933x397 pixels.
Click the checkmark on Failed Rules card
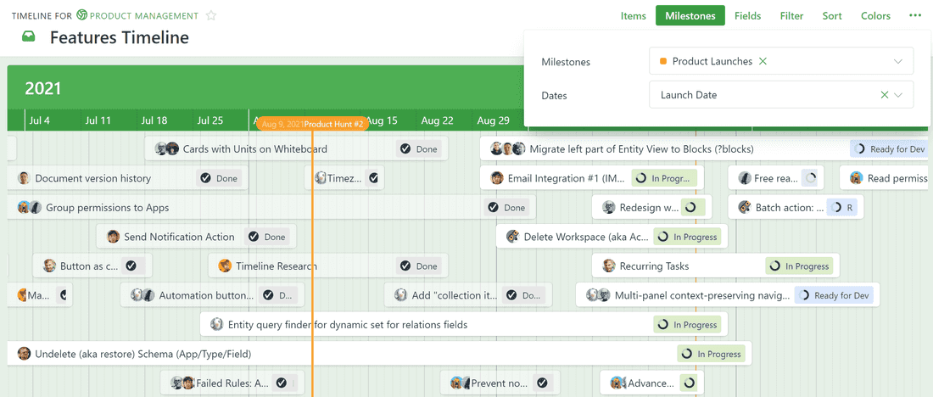(x=282, y=383)
